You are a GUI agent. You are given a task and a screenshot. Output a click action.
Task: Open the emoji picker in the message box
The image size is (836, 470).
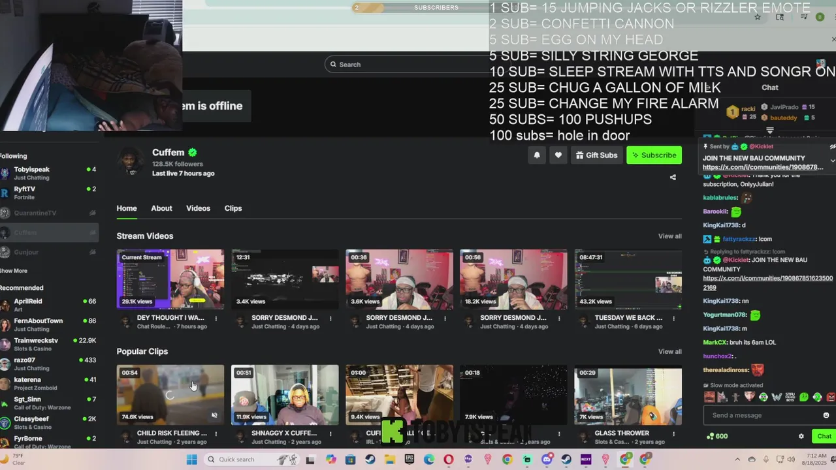(826, 415)
